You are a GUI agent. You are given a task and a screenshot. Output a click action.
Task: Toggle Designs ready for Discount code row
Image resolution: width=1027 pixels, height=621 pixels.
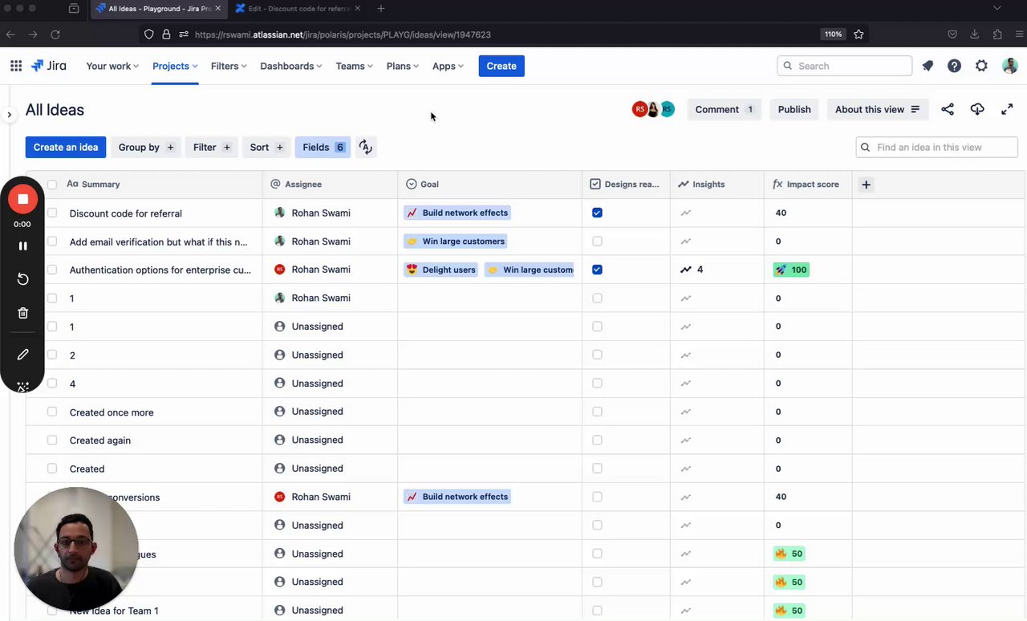pyautogui.click(x=596, y=213)
